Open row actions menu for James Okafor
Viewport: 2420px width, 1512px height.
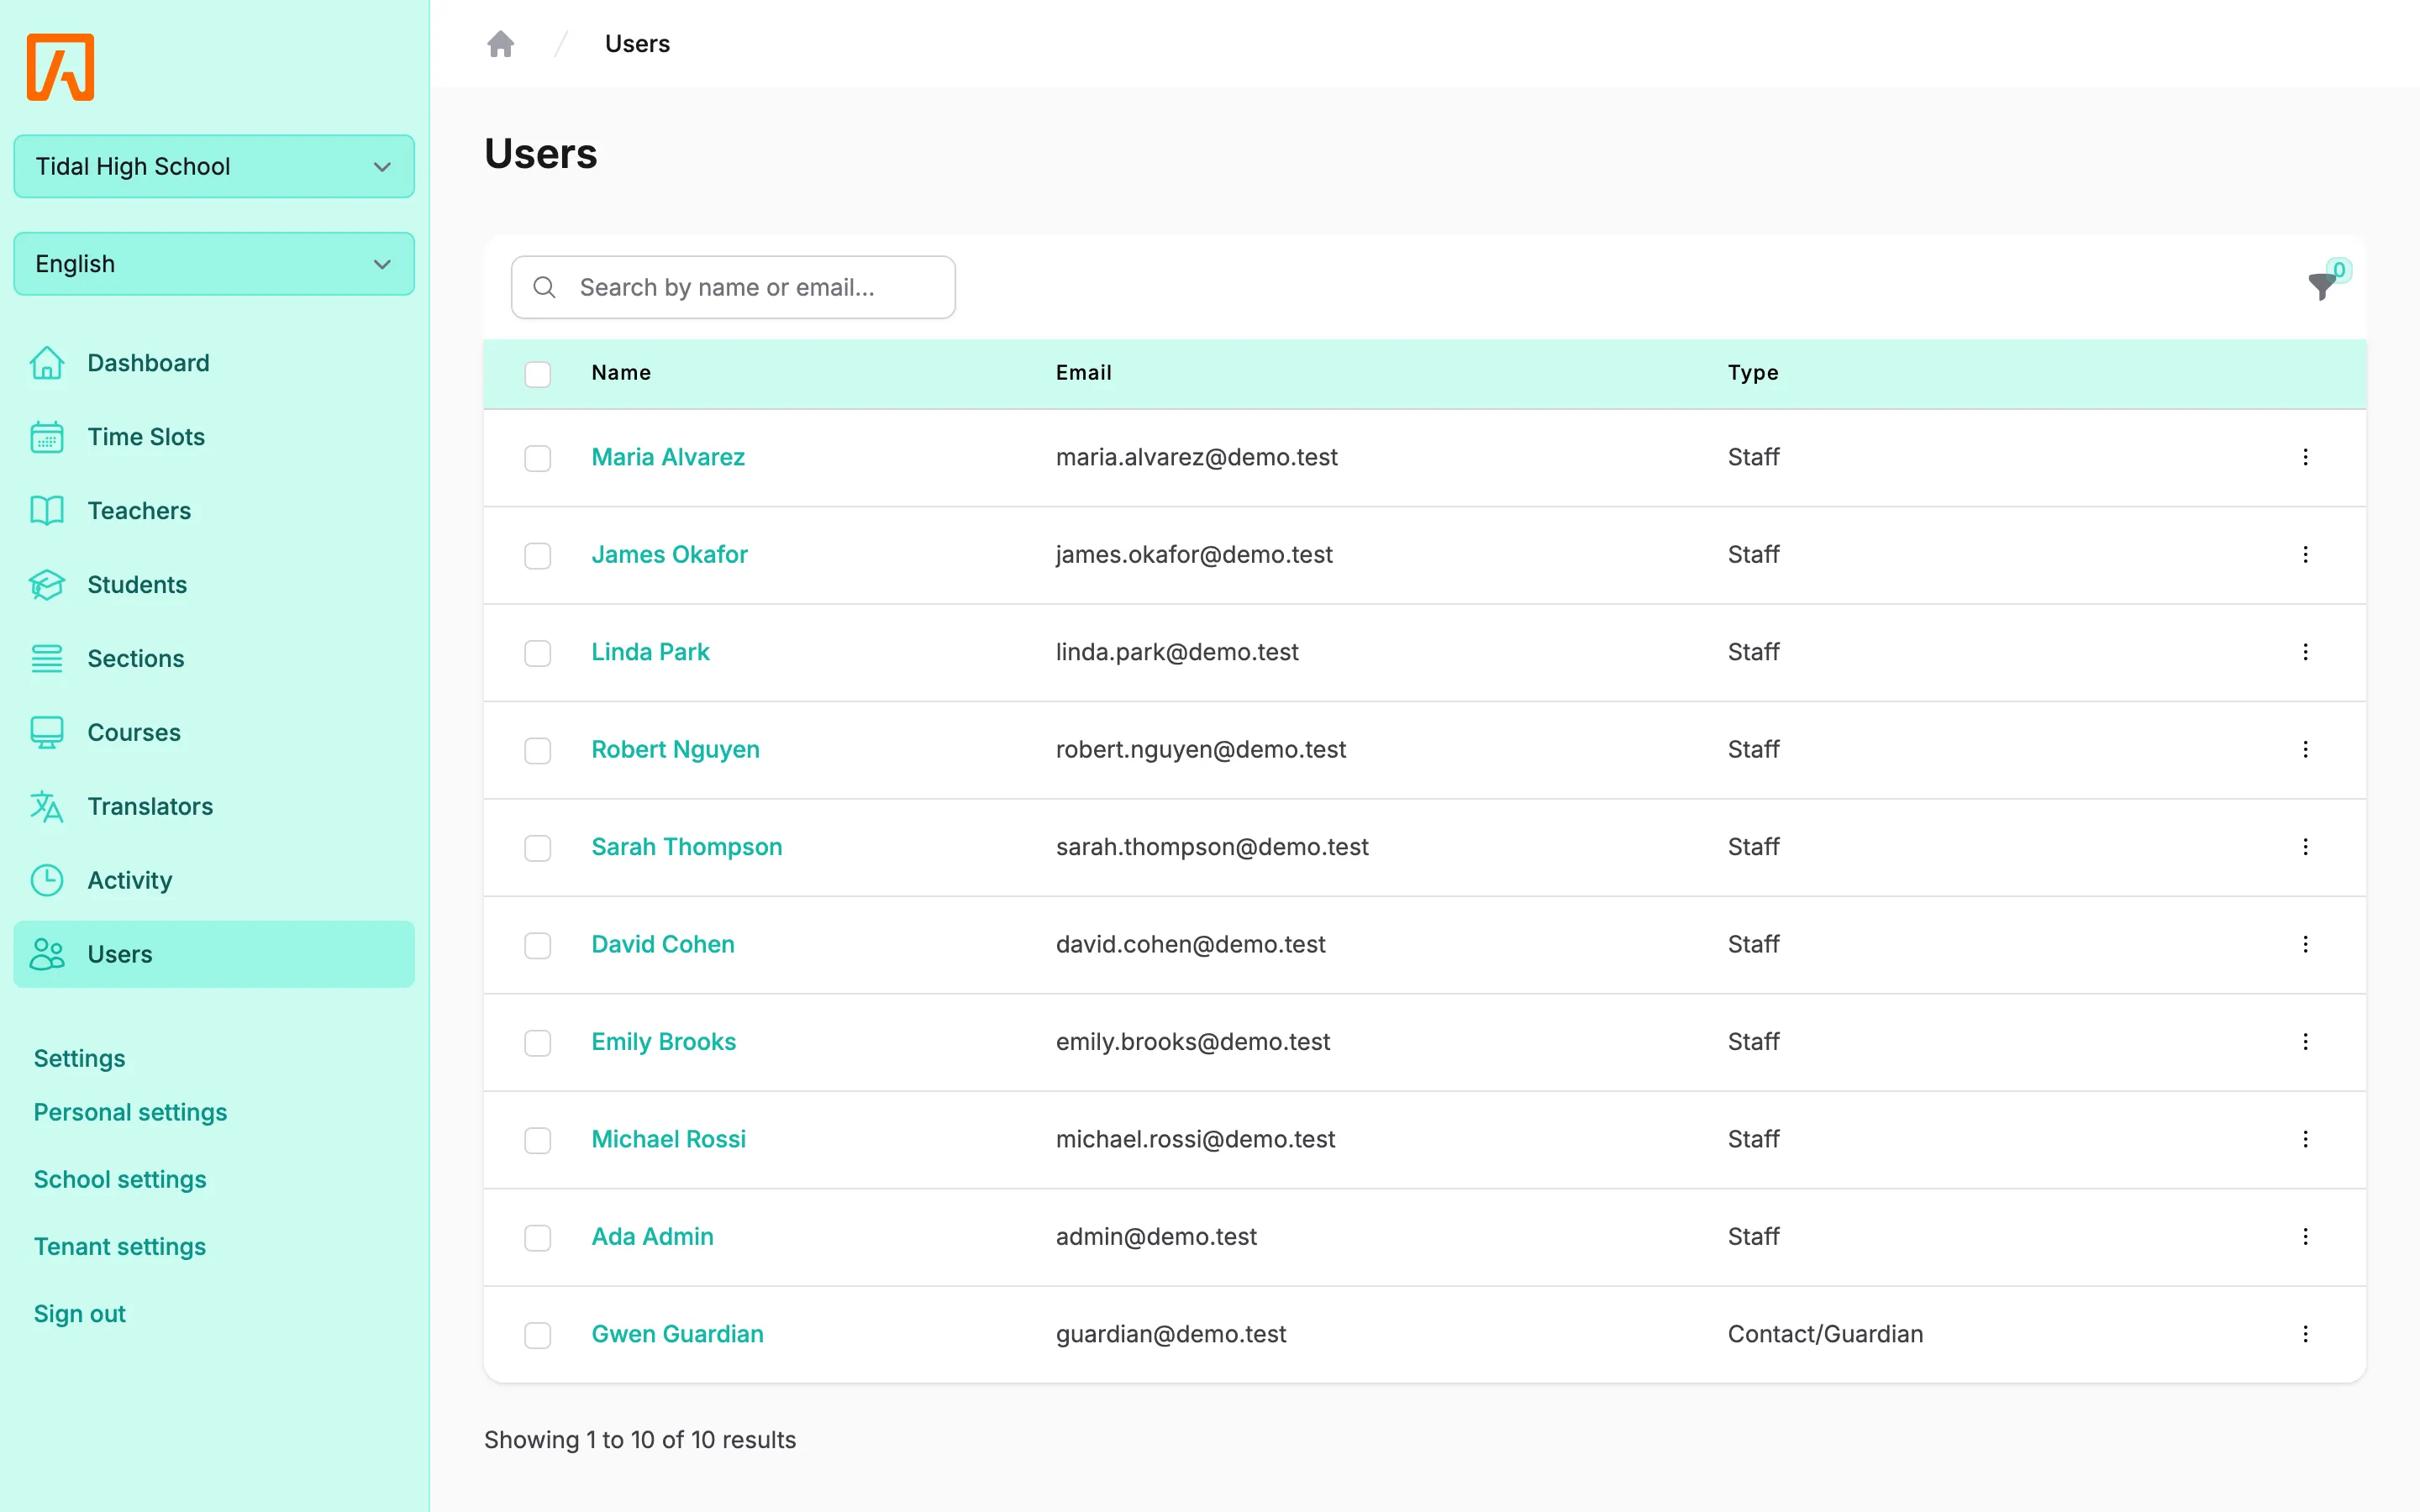(x=2305, y=554)
